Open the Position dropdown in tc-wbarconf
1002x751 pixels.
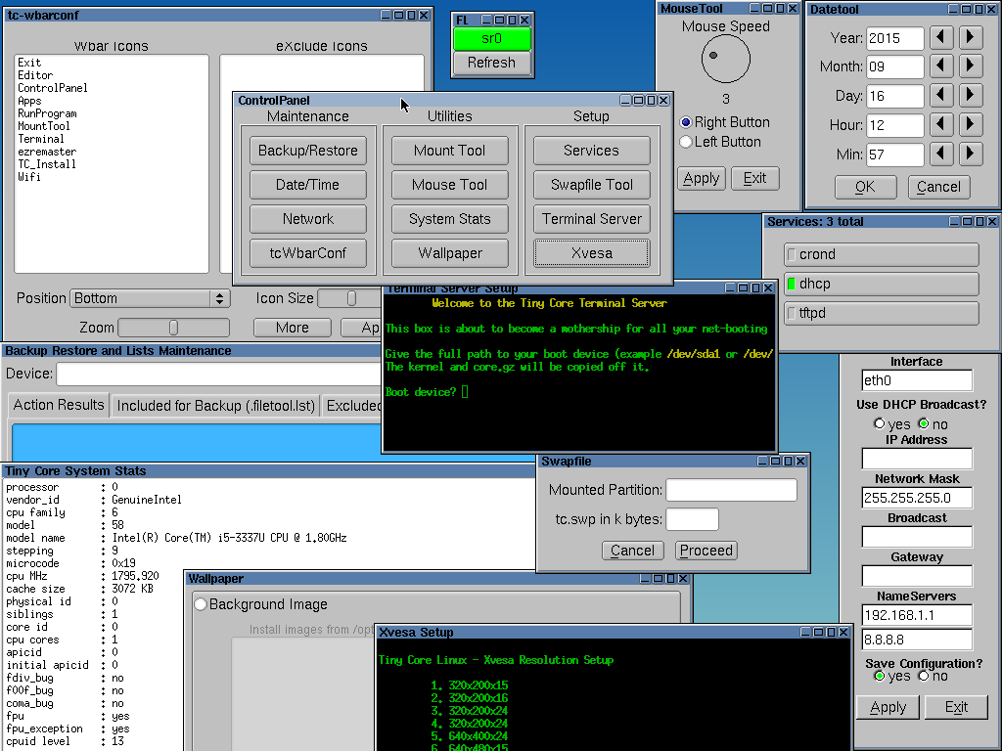click(x=149, y=298)
